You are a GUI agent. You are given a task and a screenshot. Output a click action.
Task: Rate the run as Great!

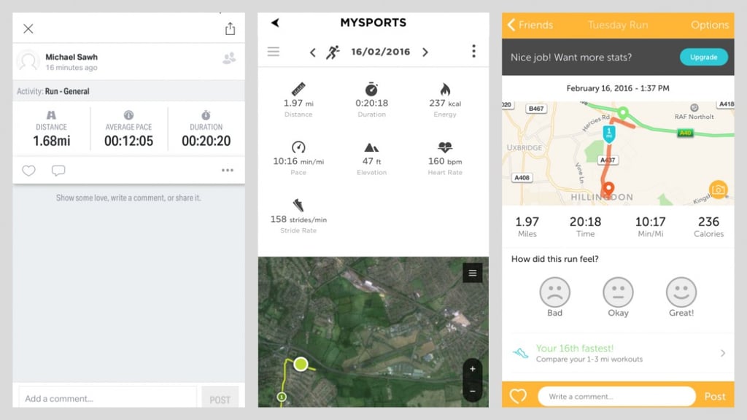pyautogui.click(x=681, y=297)
